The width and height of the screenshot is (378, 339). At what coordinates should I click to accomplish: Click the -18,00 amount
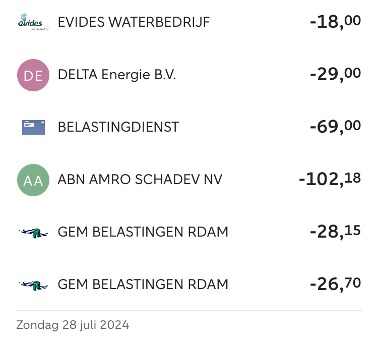335,22
